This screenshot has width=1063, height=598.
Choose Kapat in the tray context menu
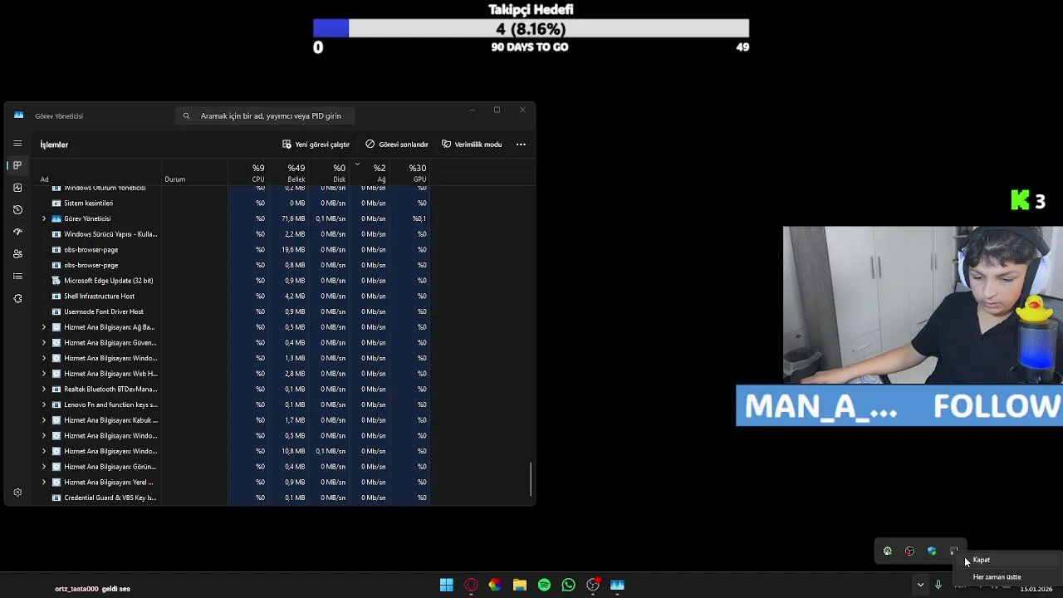[981, 561]
